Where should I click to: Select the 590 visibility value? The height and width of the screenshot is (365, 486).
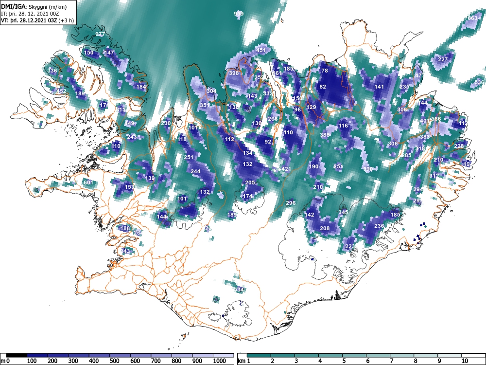click(368, 169)
